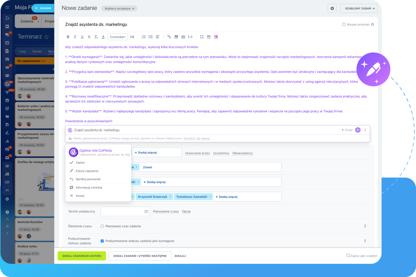Open the Dowiedz się więcej link

pos(197,138)
